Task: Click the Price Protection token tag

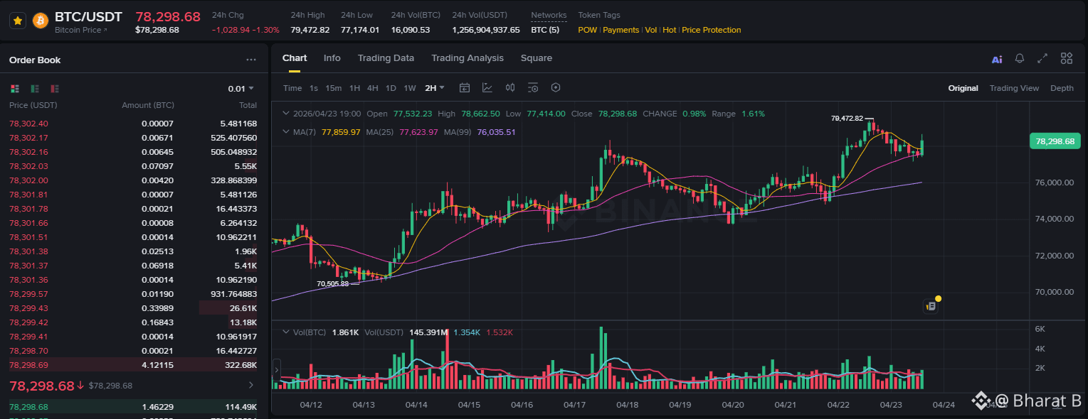Action: coord(712,30)
